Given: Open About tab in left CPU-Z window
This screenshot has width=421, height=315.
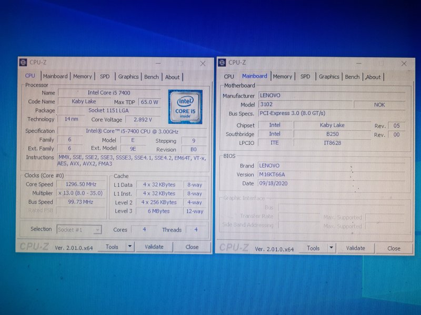Looking at the screenshot, I should point(172,77).
